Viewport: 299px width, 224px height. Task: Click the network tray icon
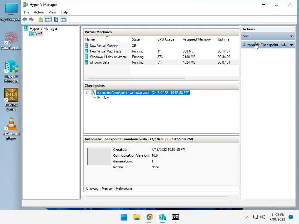pos(256,217)
